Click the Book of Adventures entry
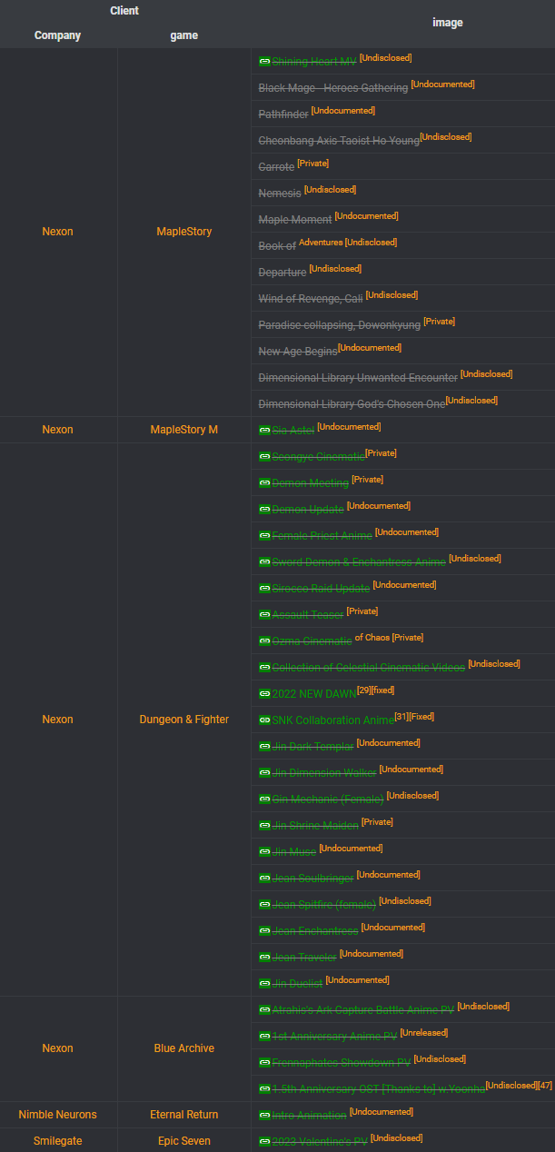 click(301, 245)
